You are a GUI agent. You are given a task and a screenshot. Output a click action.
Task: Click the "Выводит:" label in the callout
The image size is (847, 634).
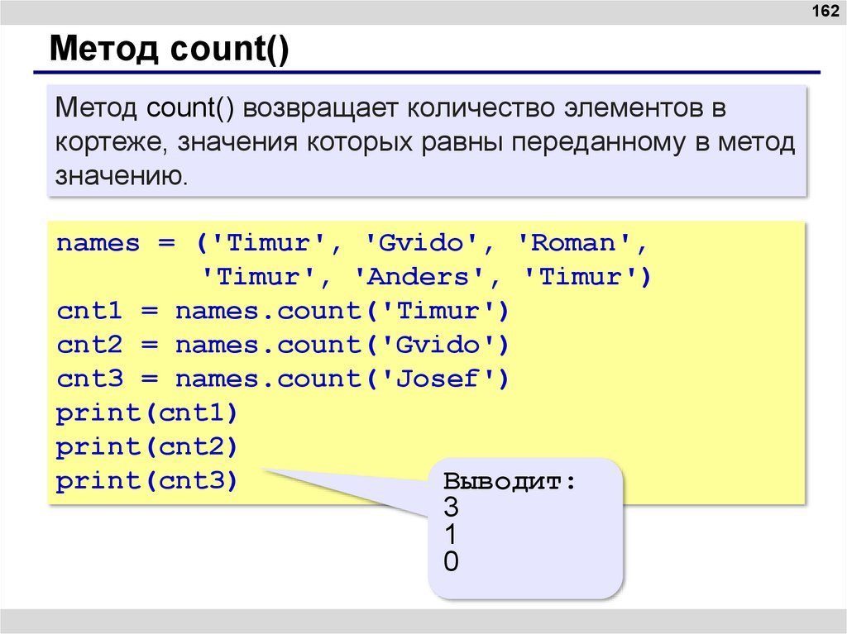click(x=509, y=482)
